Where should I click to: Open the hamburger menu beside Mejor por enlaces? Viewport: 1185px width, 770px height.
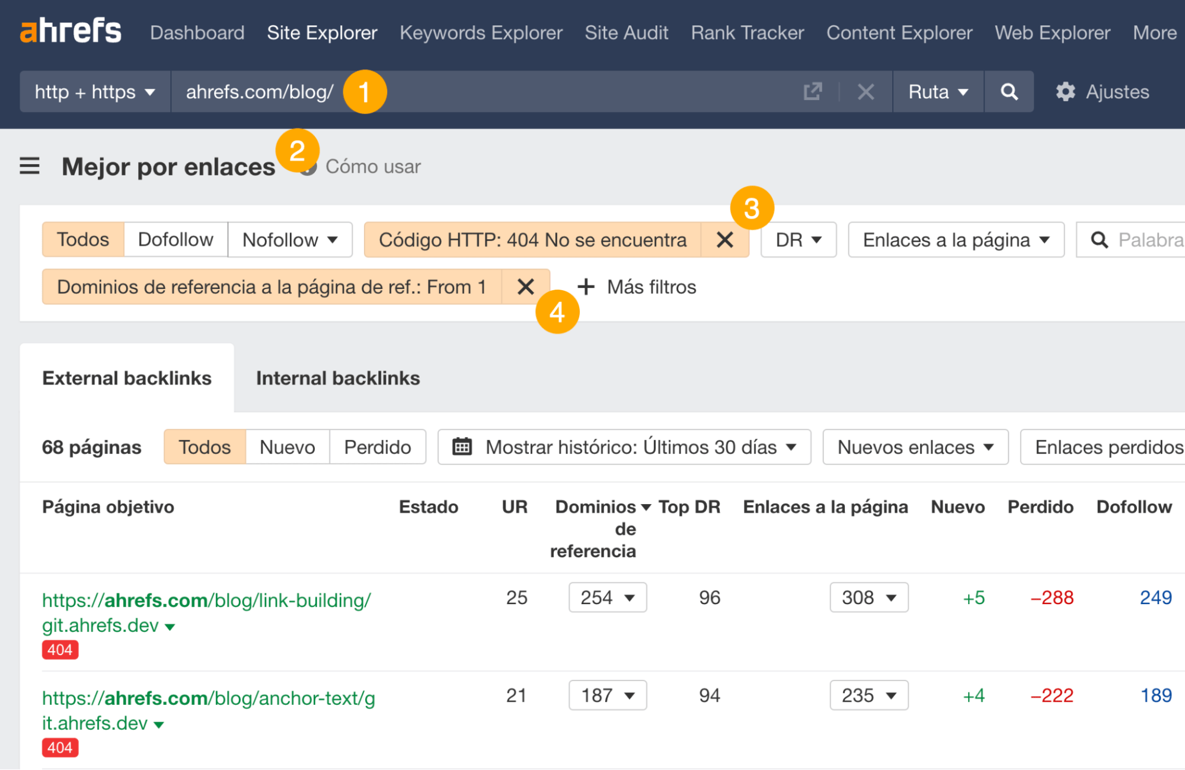29,166
